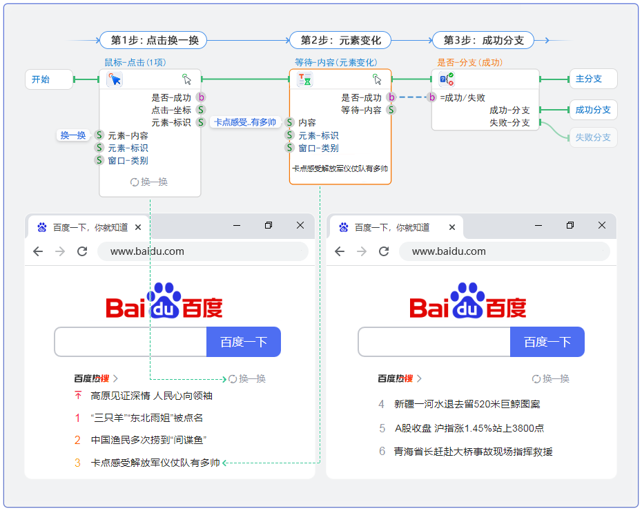Expand 百度热搜 chevron in the left browser
The height and width of the screenshot is (511, 642).
click(116, 378)
